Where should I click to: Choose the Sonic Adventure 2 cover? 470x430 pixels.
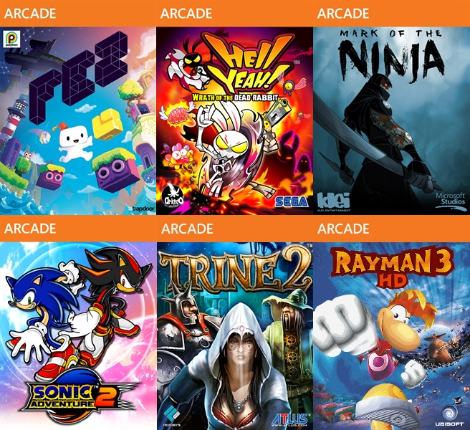click(78, 336)
